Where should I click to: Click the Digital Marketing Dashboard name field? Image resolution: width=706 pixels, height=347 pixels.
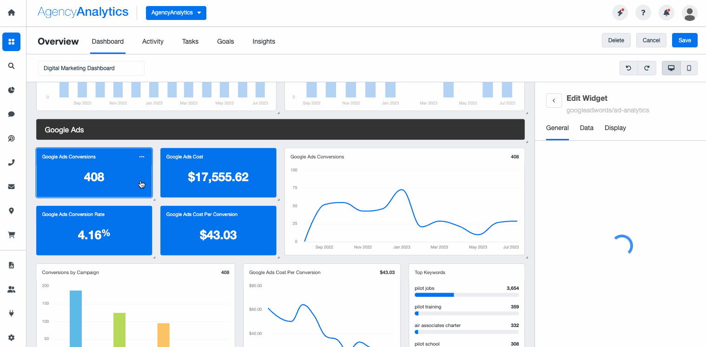[x=91, y=68]
